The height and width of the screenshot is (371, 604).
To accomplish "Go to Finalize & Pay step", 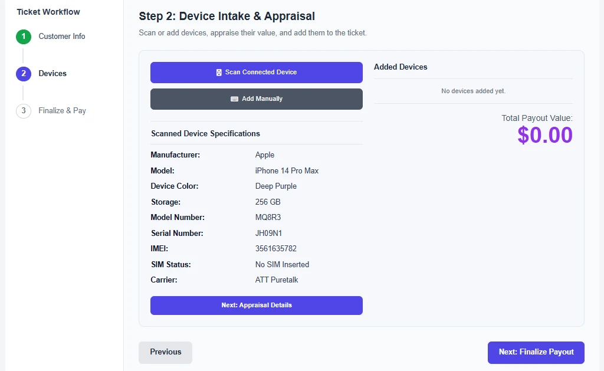I will [62, 110].
